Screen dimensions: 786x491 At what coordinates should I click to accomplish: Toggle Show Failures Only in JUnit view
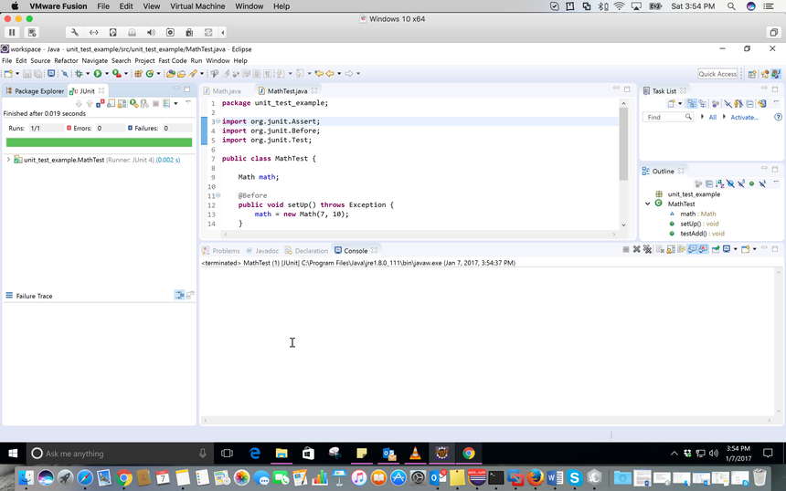pos(101,104)
